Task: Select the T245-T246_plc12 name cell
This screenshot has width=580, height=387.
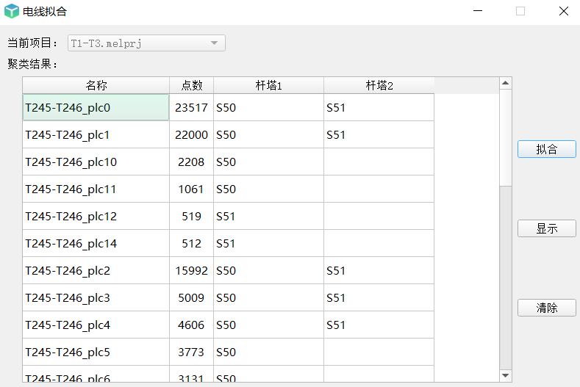Action: click(96, 216)
